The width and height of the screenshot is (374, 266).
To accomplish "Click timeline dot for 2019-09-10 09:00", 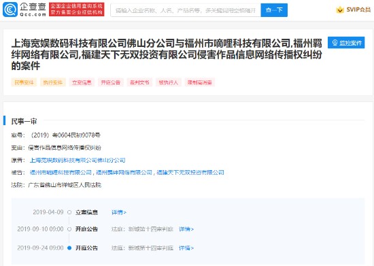I will 69,229.
